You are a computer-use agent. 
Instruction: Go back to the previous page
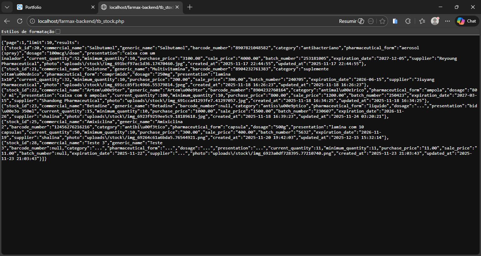pos(7,21)
